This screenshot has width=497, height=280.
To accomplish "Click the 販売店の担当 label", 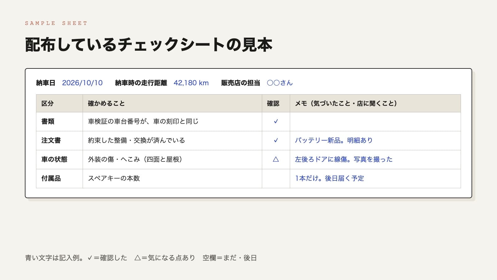I will coord(240,83).
